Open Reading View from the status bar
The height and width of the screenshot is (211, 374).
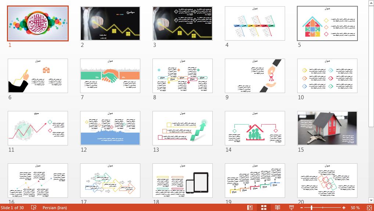(277, 208)
